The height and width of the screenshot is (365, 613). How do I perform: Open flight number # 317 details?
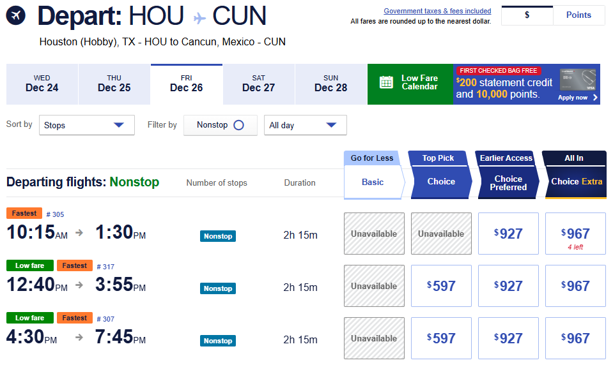[x=105, y=267]
